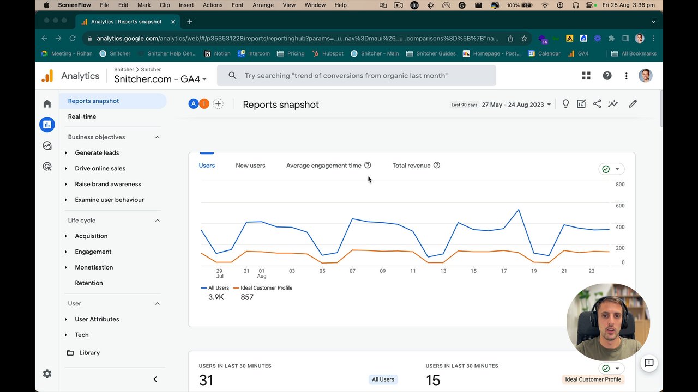698x392 pixels.
Task: Click the edit comparisons icon
Action: tap(581, 104)
